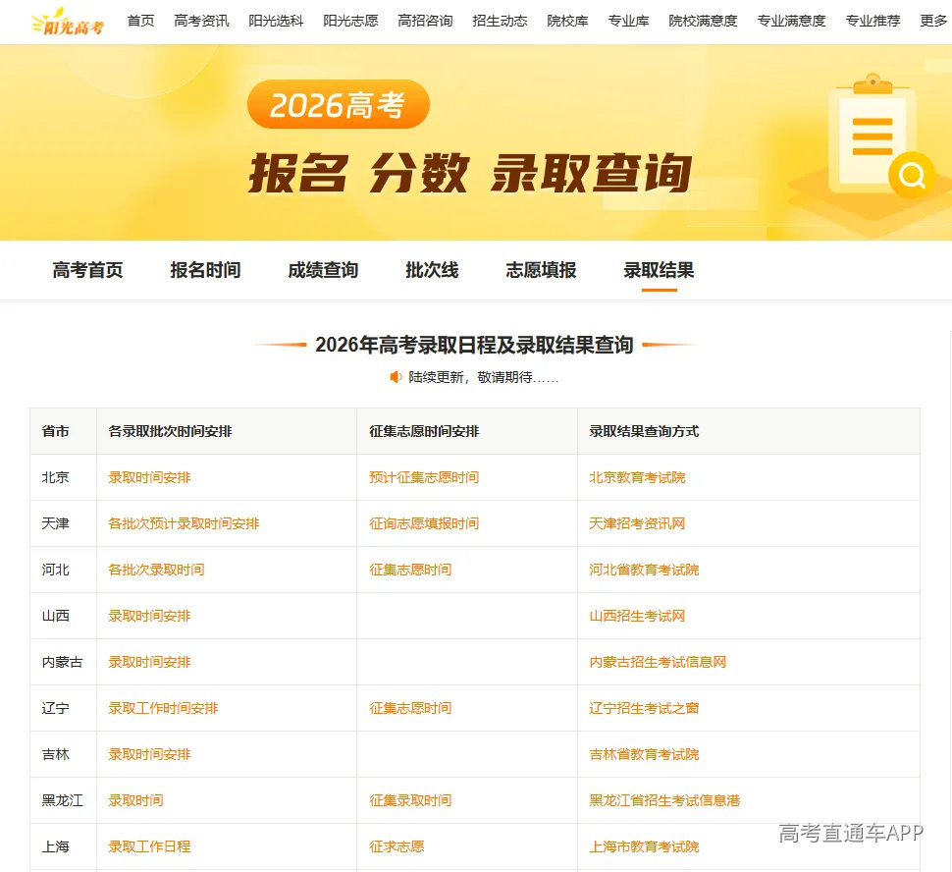952x872 pixels.
Task: Open 上海 录取工作日程 link
Action: pos(149,847)
